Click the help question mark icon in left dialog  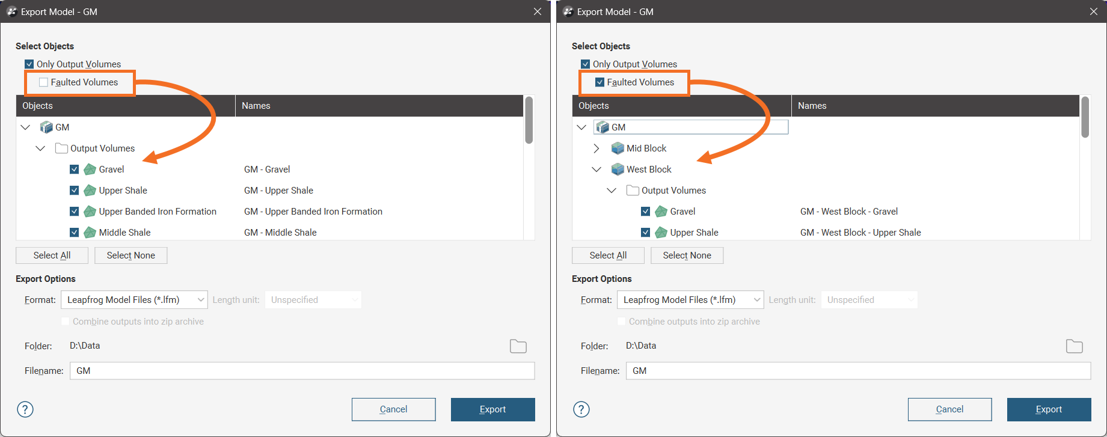(x=25, y=409)
